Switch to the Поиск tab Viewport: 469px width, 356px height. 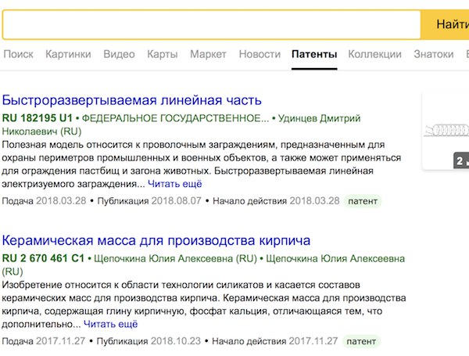(18, 54)
